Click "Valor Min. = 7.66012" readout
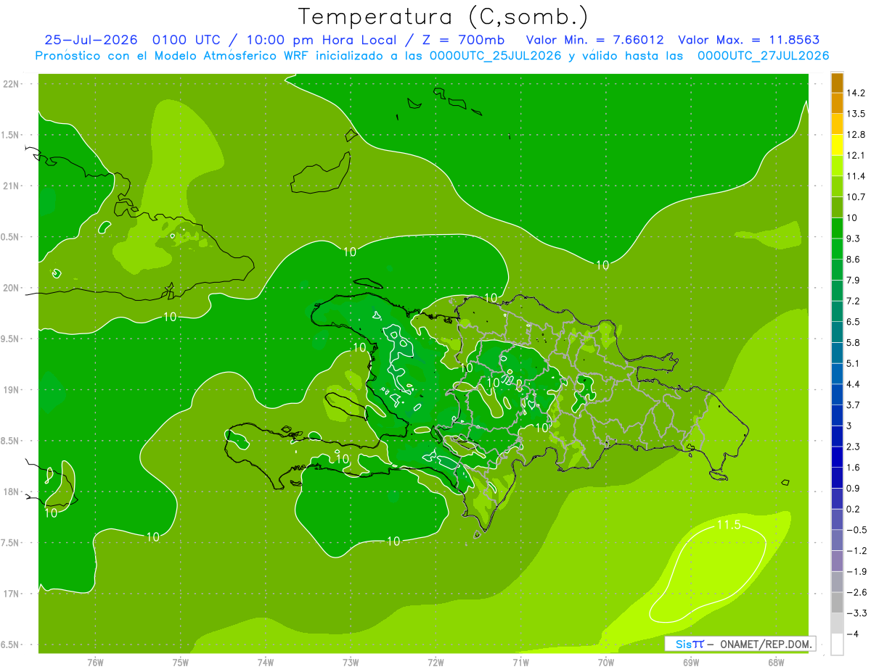This screenshot has height=672, width=871. point(595,40)
